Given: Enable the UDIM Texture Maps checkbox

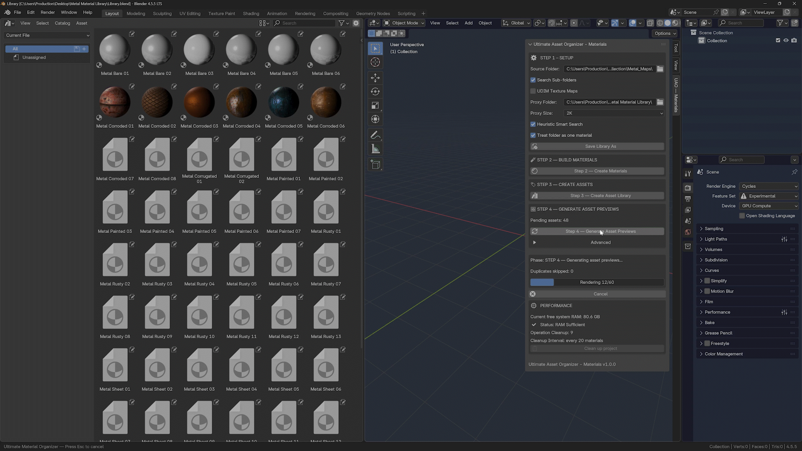Looking at the screenshot, I should point(533,91).
